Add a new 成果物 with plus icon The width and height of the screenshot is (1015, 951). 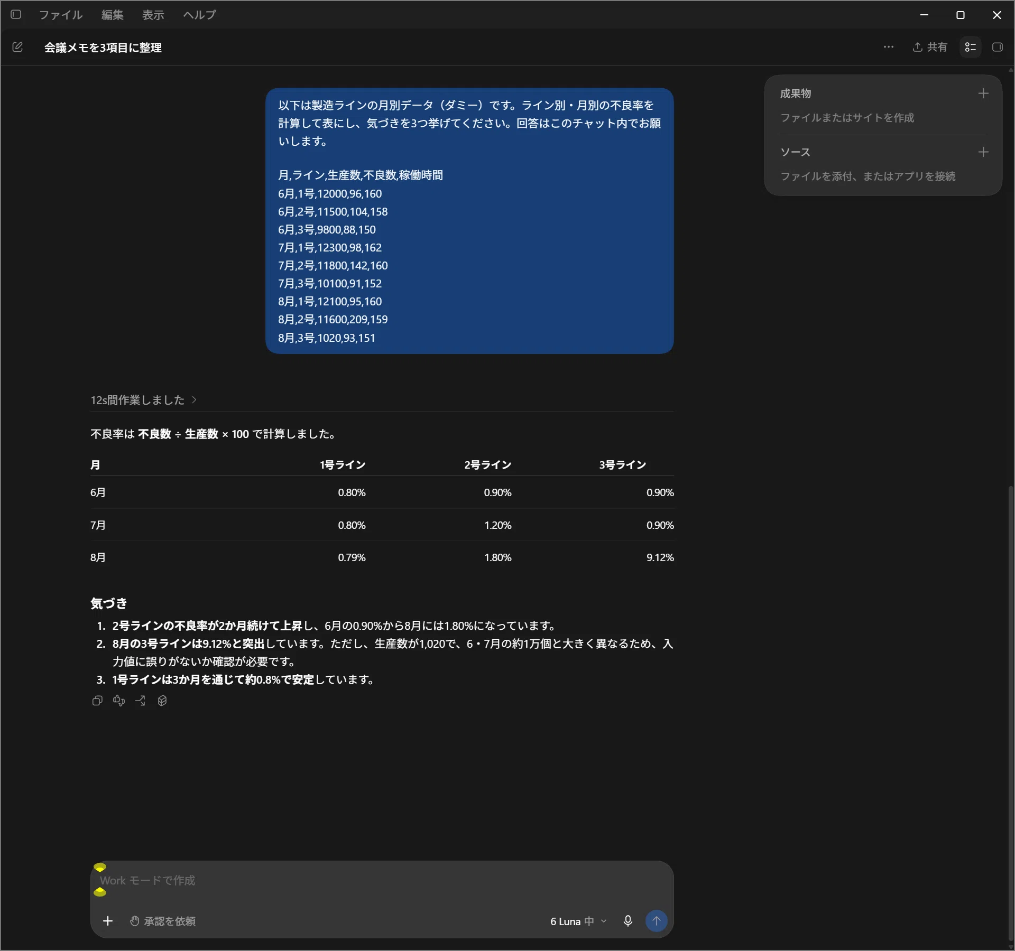[x=983, y=94]
